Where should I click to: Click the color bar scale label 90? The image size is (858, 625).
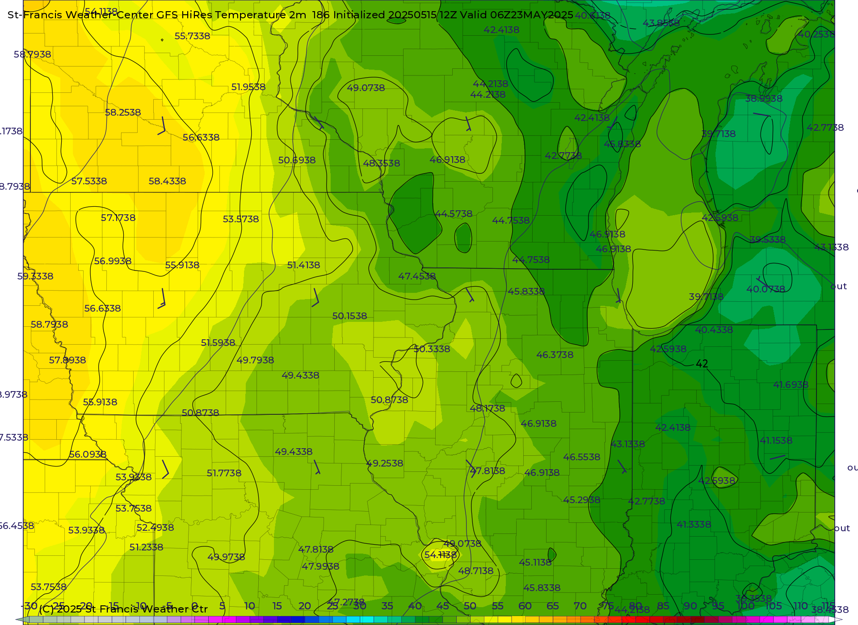click(690, 606)
